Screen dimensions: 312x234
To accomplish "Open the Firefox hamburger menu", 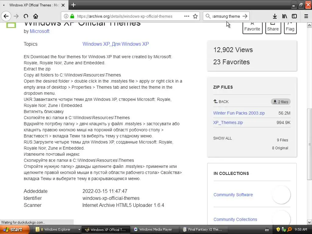I will click(306, 16).
